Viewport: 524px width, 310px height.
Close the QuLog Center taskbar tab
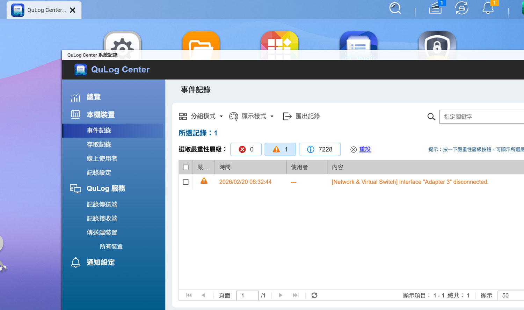[x=73, y=10]
